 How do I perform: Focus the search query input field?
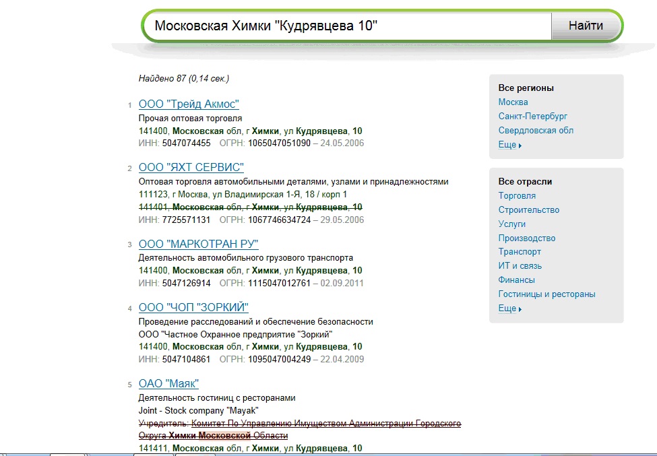[x=348, y=26]
